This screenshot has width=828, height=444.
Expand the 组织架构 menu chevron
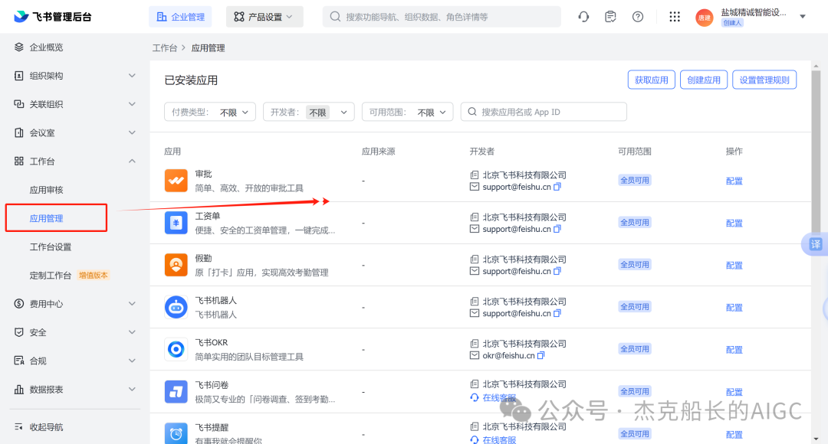132,76
